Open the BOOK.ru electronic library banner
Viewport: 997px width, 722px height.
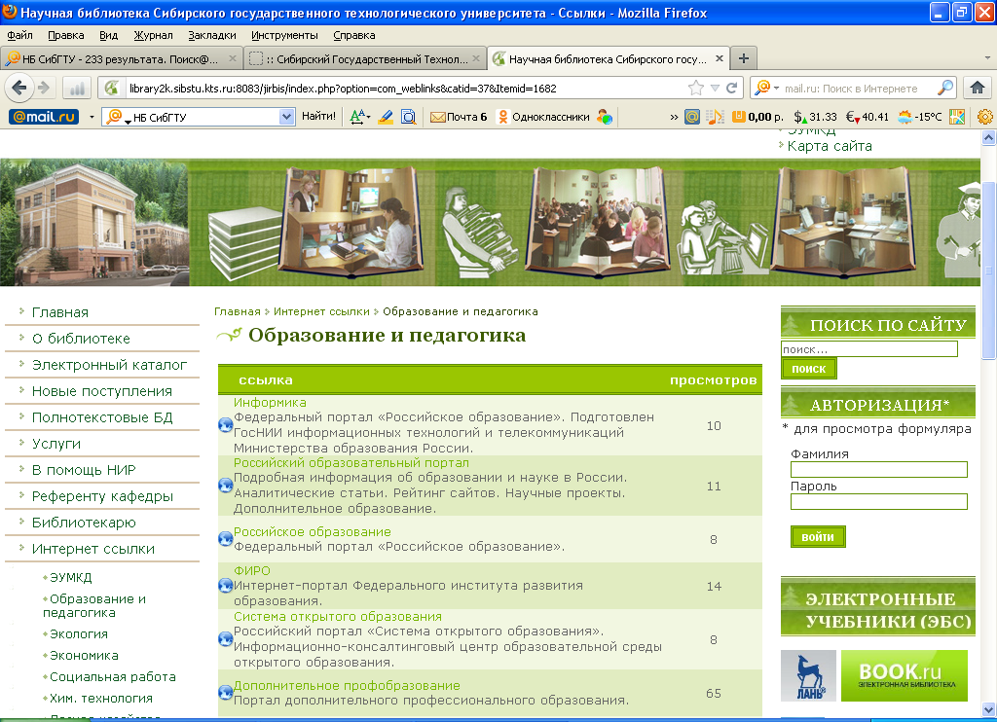[905, 675]
